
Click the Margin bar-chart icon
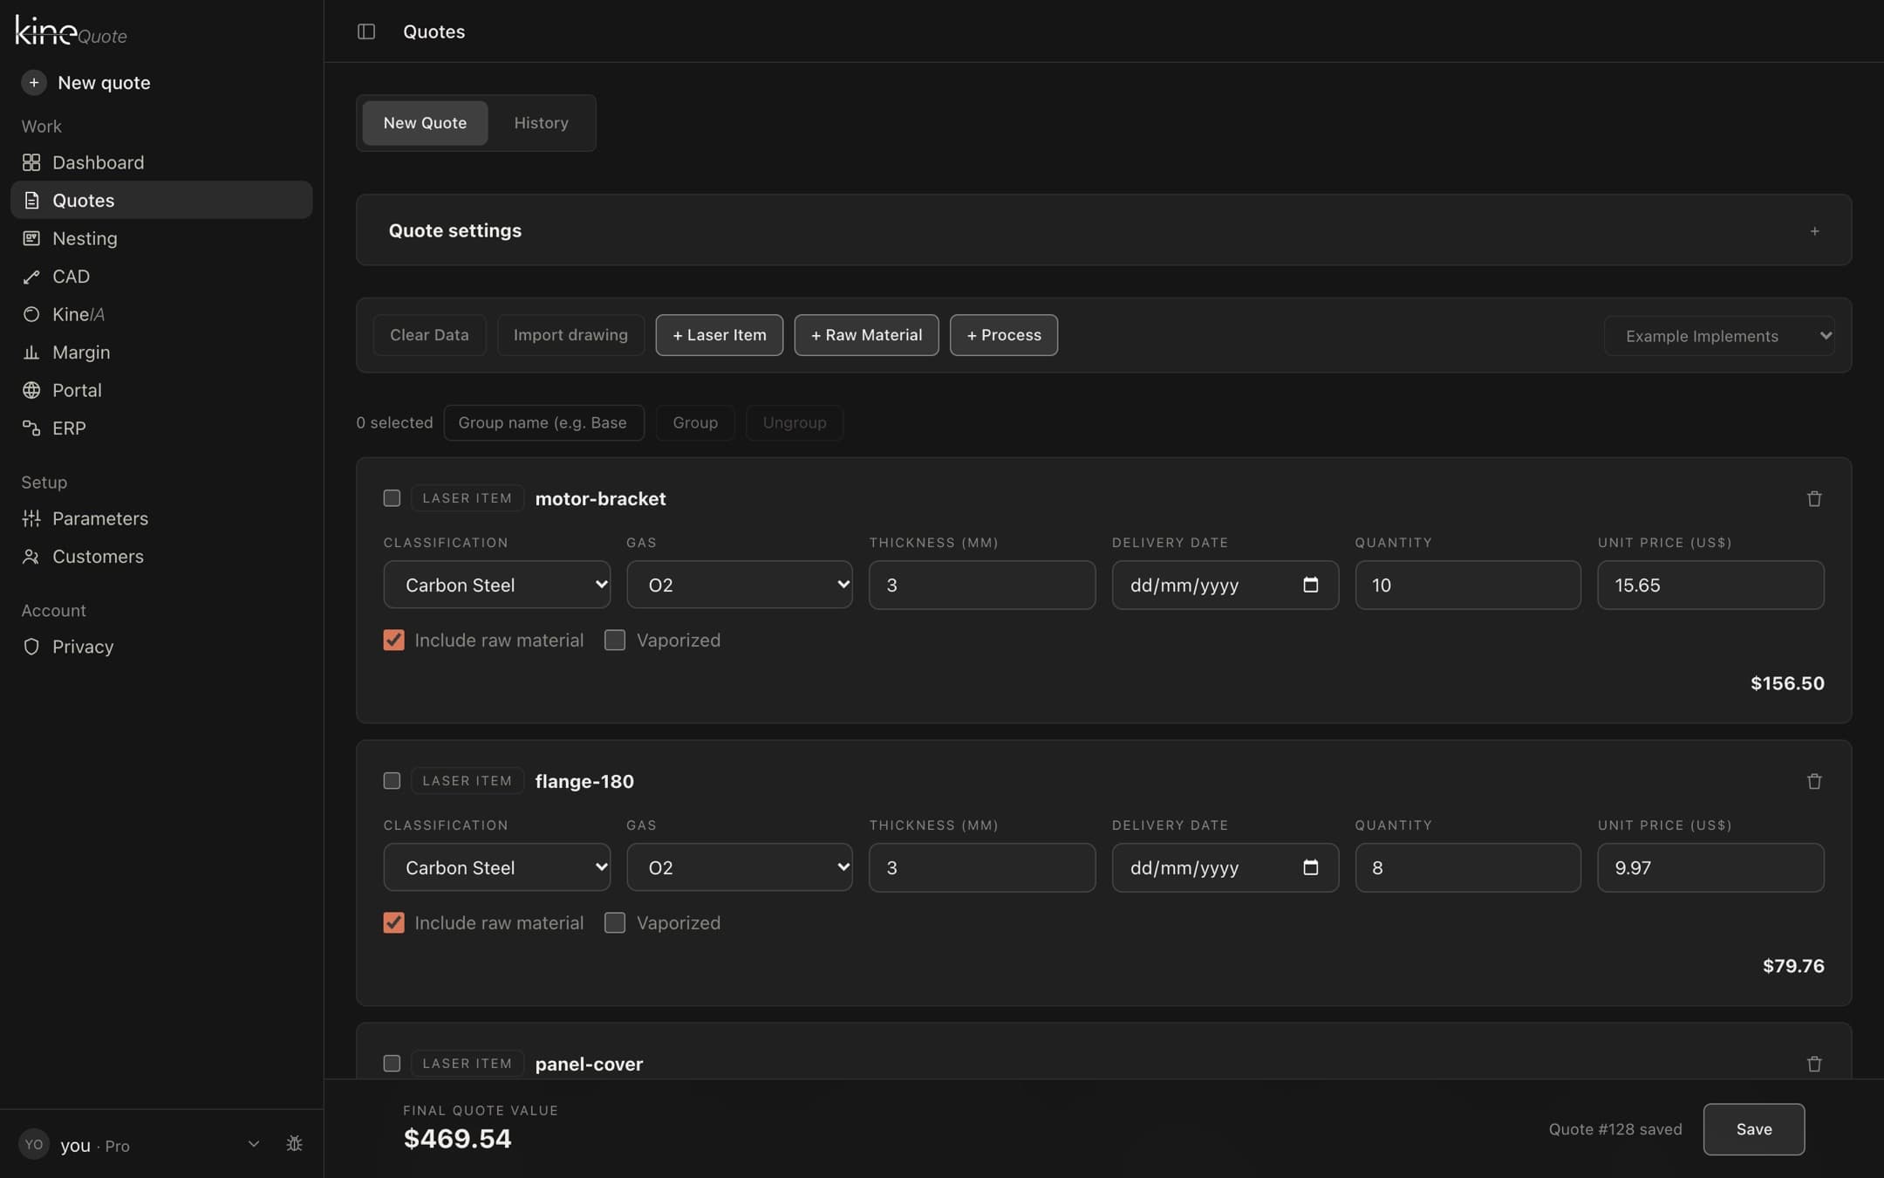[x=31, y=353]
